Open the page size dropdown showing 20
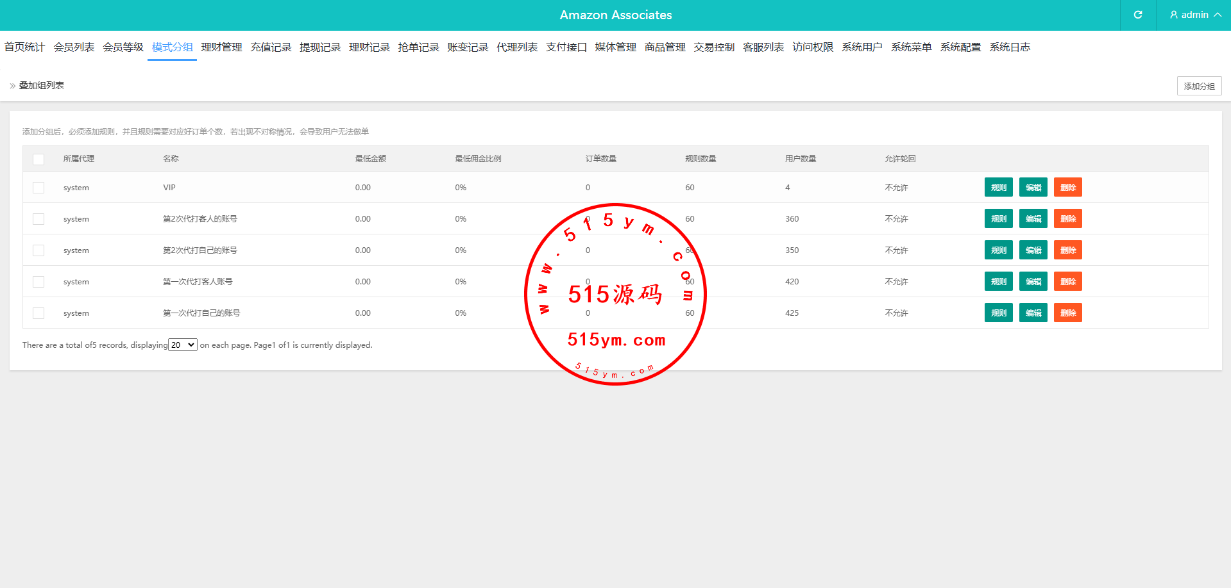 pyautogui.click(x=182, y=345)
